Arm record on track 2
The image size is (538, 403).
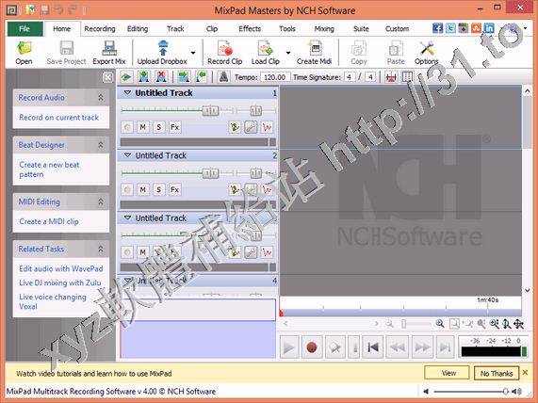pos(127,189)
